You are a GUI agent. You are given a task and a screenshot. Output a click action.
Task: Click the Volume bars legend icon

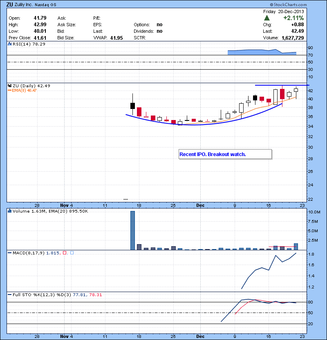tap(10, 211)
